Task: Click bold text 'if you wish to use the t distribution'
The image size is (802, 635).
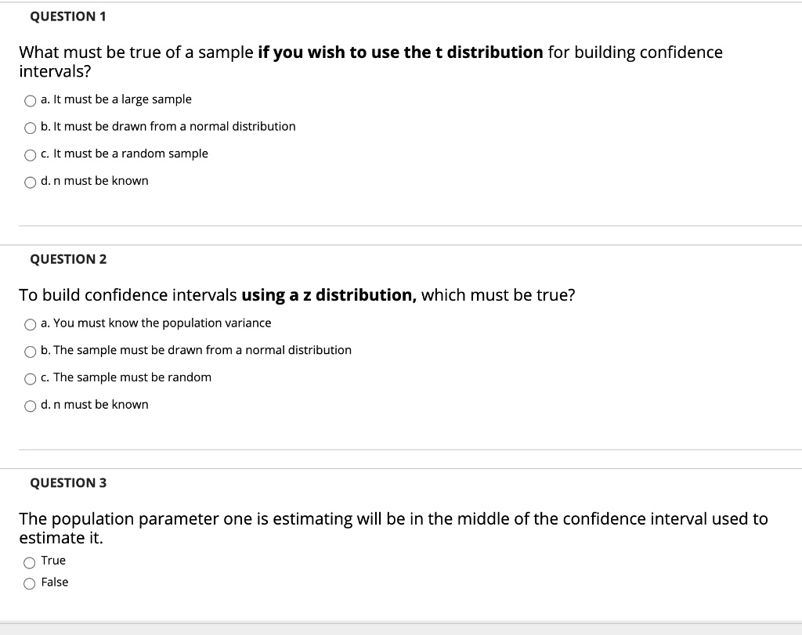Action: (x=399, y=52)
